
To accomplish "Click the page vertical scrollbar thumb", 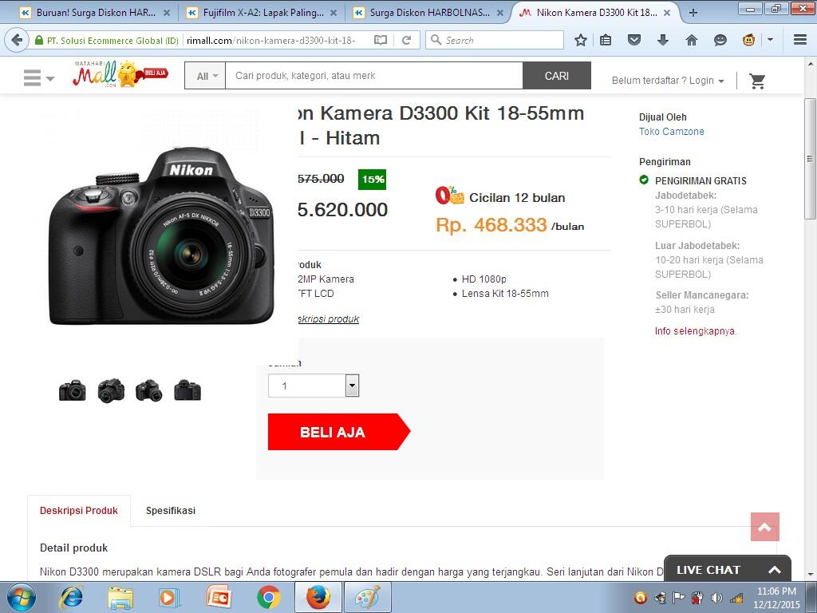I will (810, 158).
